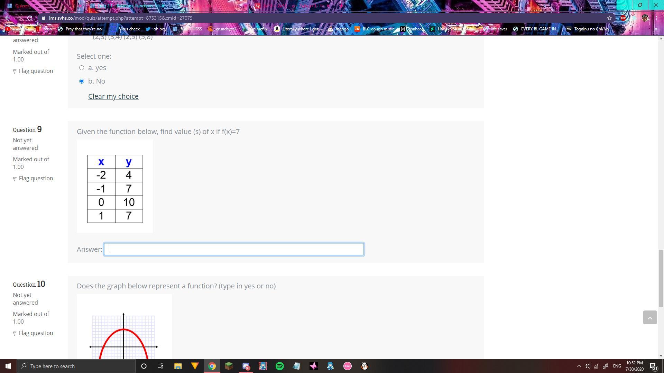The width and height of the screenshot is (664, 373).
Task: Reload the page
Action: point(30,18)
